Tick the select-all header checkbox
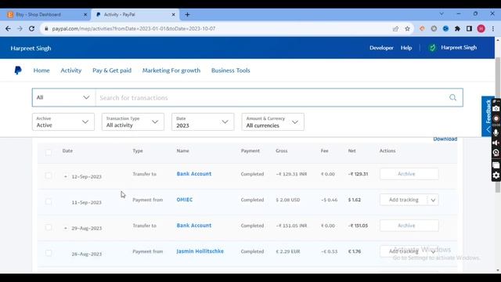Image resolution: width=501 pixels, height=282 pixels. pos(49,152)
